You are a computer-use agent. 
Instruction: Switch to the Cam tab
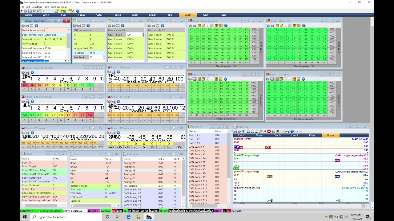click(x=206, y=15)
